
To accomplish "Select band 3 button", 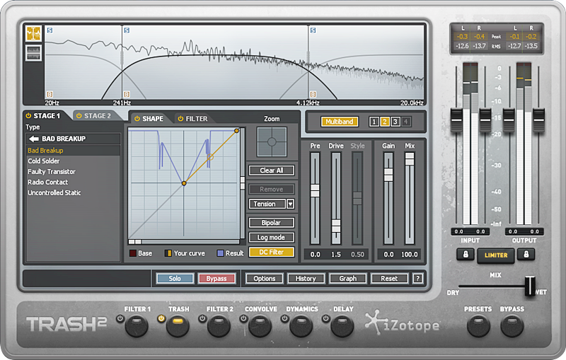I will (x=395, y=122).
